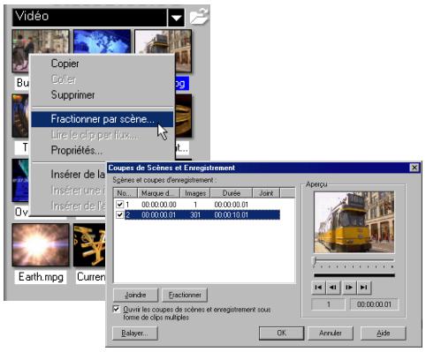
Task: Expand the Vidéo library dropdown arrow
Action: pyautogui.click(x=176, y=18)
